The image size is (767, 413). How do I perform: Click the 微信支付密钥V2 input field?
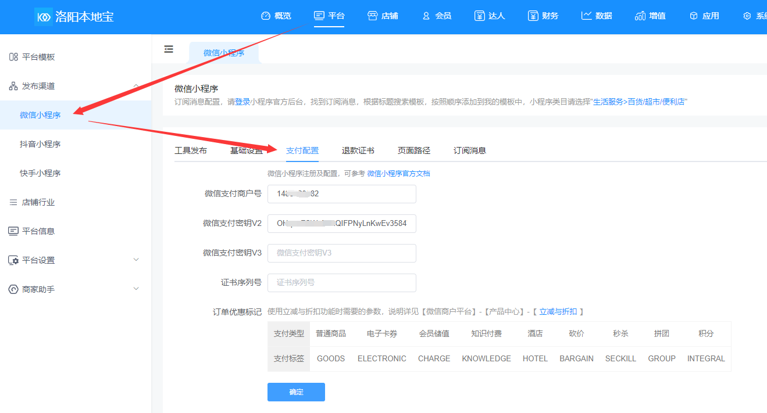[x=342, y=223]
